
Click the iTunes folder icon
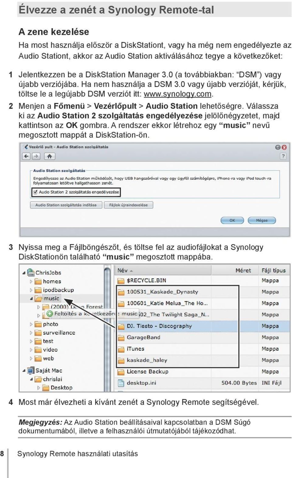pos(121,349)
